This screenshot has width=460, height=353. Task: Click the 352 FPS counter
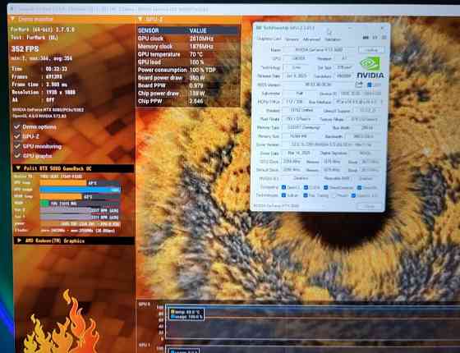(25, 48)
